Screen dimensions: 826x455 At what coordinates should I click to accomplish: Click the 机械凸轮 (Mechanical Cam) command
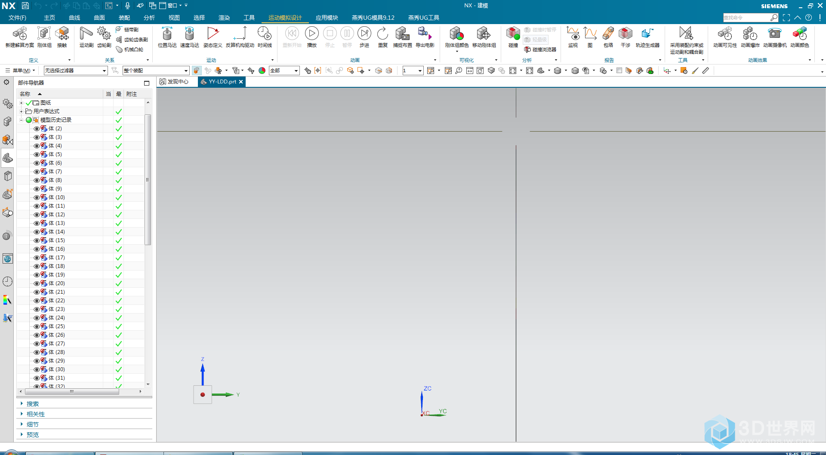[x=129, y=49]
